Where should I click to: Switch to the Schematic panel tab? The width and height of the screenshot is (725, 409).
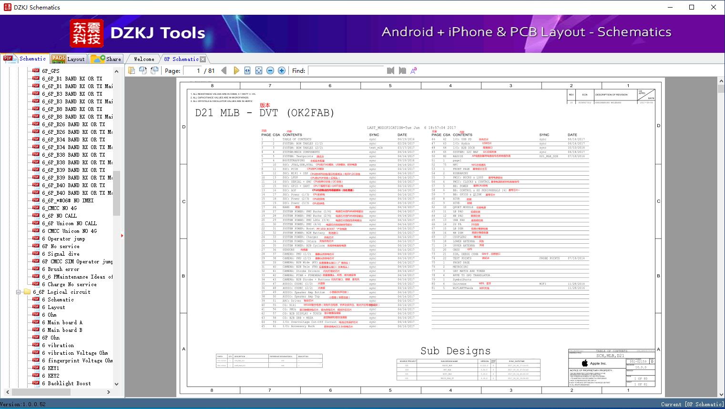25,59
